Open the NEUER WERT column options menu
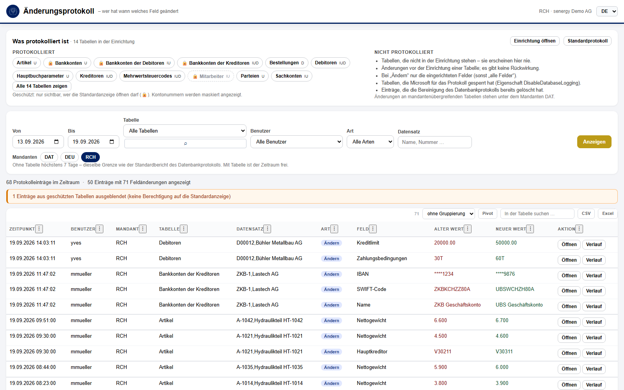The image size is (624, 390). tap(530, 229)
